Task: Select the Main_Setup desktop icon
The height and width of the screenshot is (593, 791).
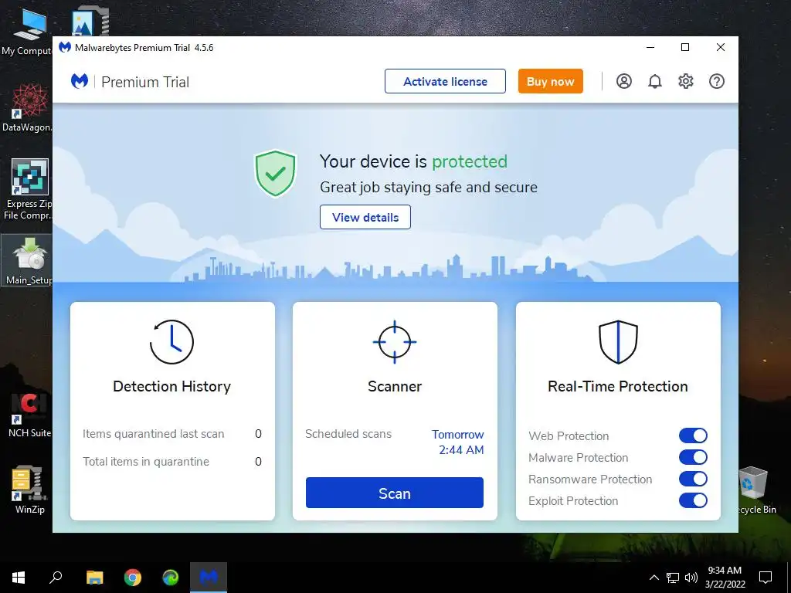Action: pyautogui.click(x=27, y=261)
